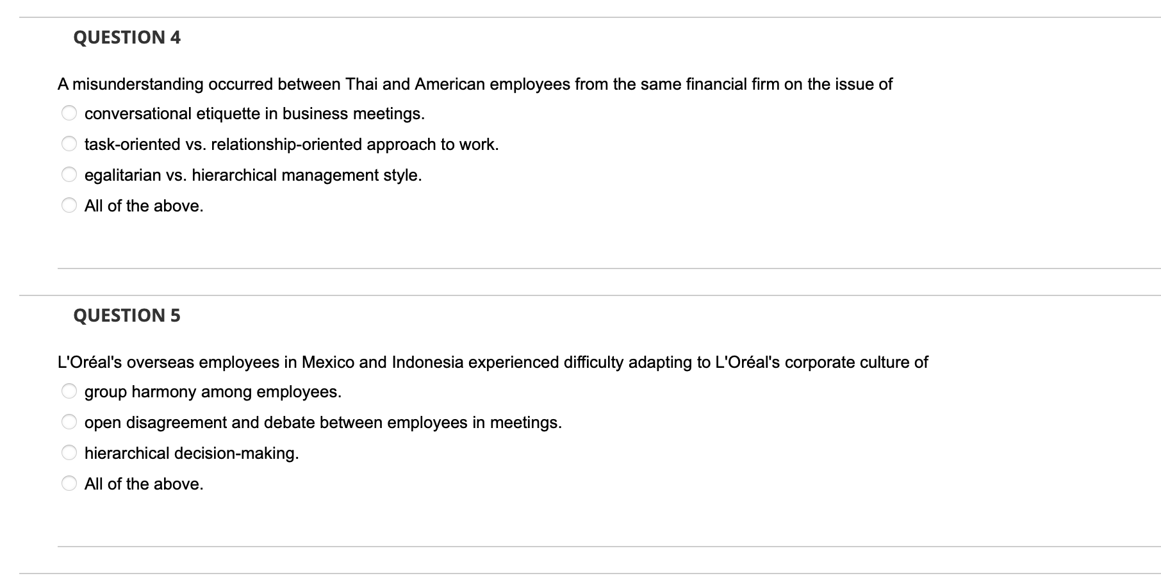
Task: Click the radio circle beside "hierarchical decision-making"
Action: [69, 452]
